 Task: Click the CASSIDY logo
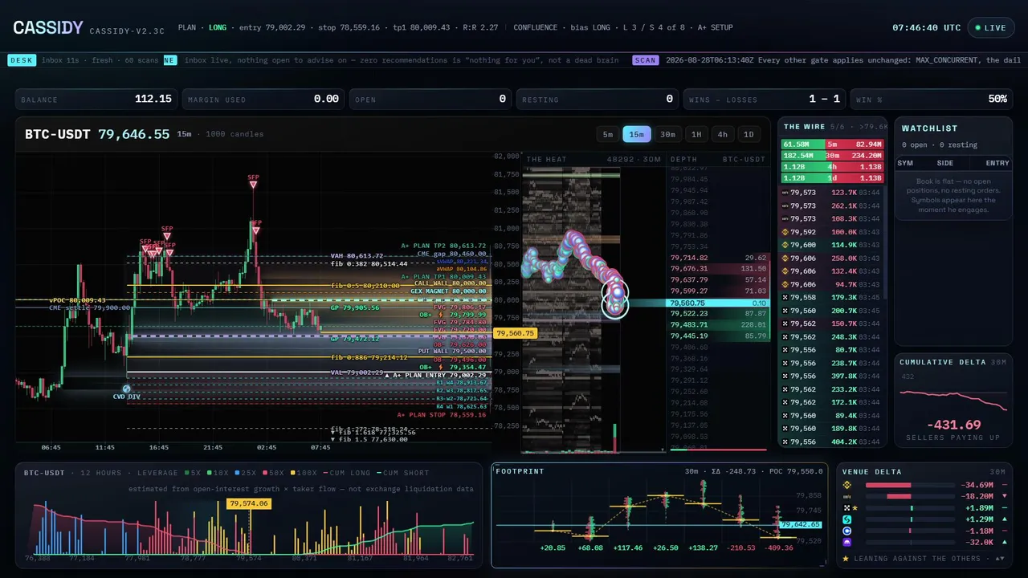tap(48, 28)
